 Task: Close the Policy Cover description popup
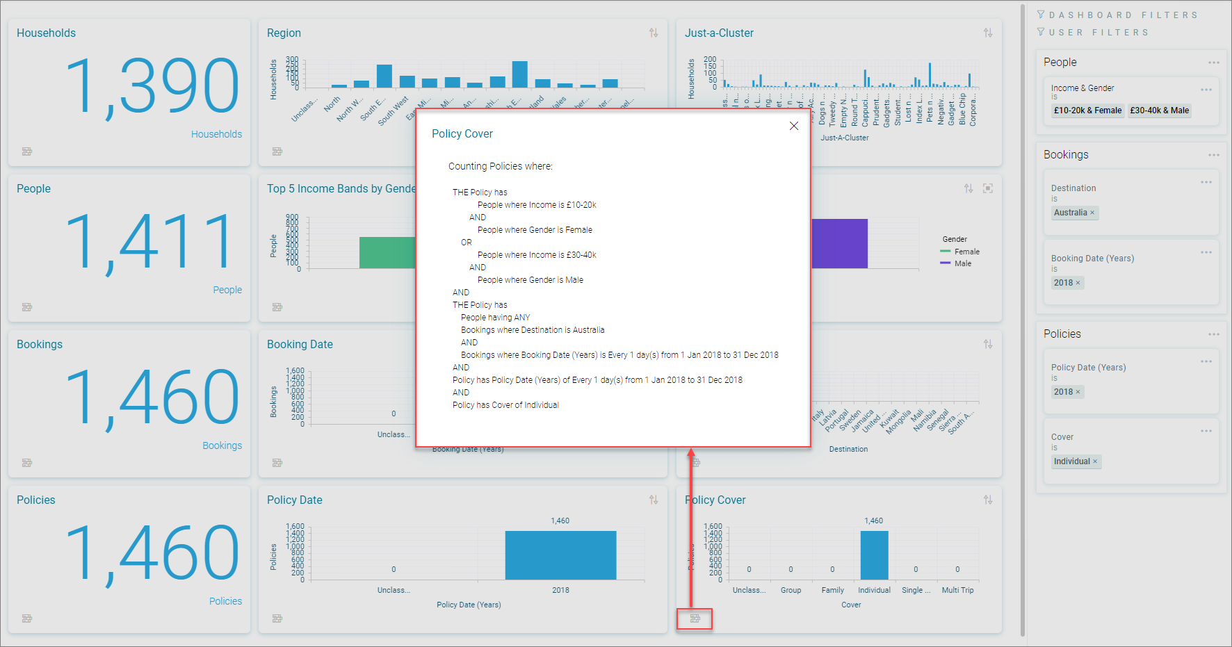[793, 126]
